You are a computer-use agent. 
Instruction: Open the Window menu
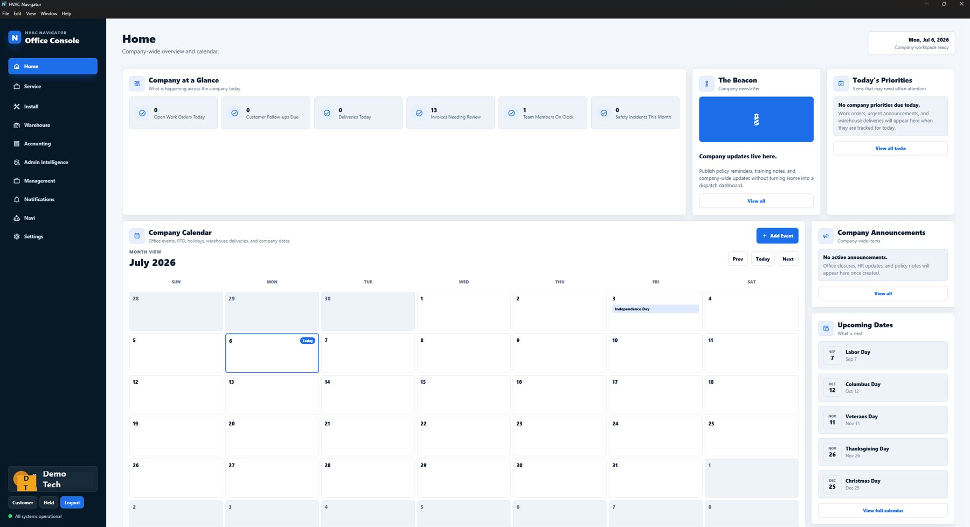pyautogui.click(x=48, y=13)
